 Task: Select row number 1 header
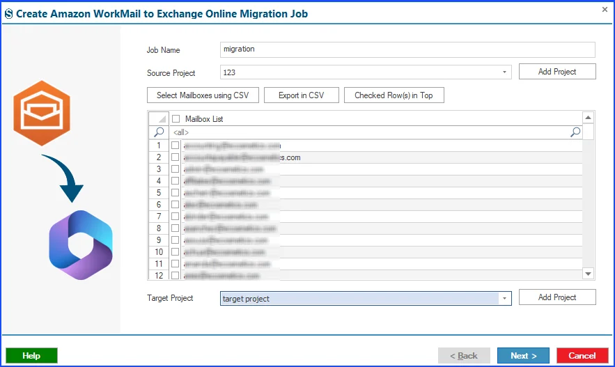[x=159, y=146]
